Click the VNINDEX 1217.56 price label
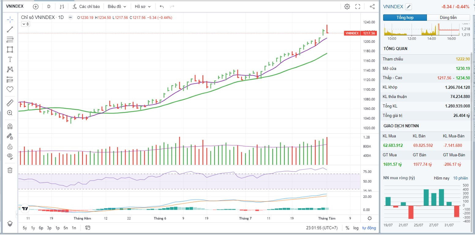The height and width of the screenshot is (236, 475). tap(360, 33)
